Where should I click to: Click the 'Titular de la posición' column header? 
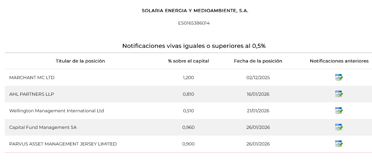coord(80,61)
